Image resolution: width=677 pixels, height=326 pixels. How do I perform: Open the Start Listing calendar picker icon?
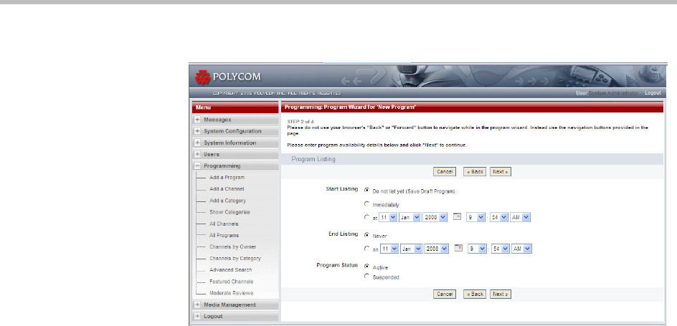tap(458, 216)
